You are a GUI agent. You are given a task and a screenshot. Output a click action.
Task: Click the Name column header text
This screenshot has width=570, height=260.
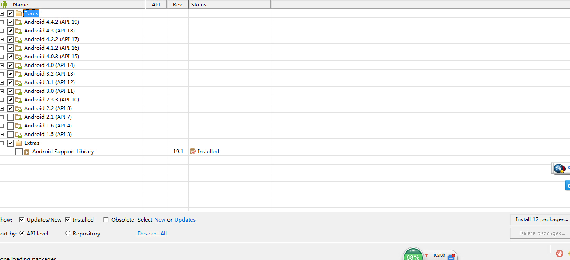(x=20, y=5)
